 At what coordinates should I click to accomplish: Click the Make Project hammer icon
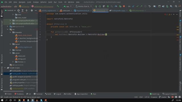pyautogui.click(x=58, y=6)
